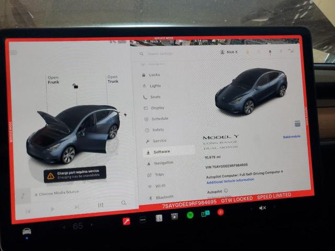
Task: Tap the Autopilot info circle icon
Action: click(226, 190)
